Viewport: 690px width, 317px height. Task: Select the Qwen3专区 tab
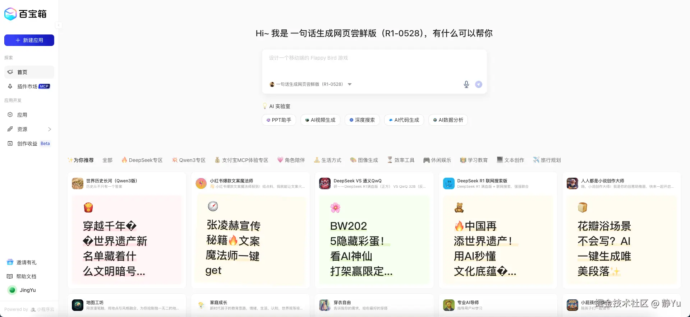(189, 160)
